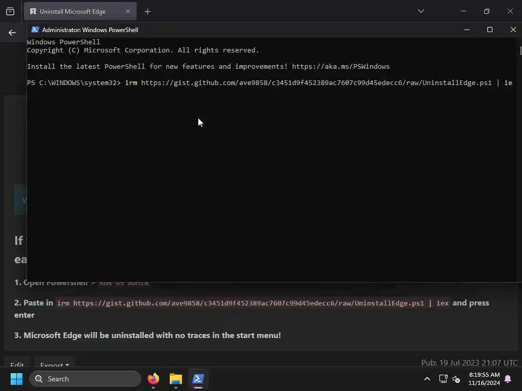Open muted volume tray icon

pos(456,379)
